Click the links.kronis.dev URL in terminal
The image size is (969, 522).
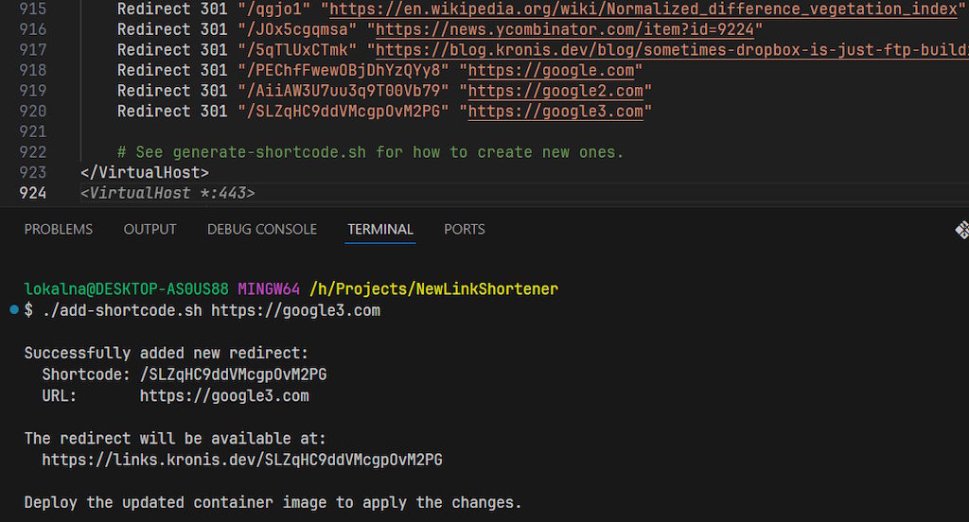click(x=242, y=461)
